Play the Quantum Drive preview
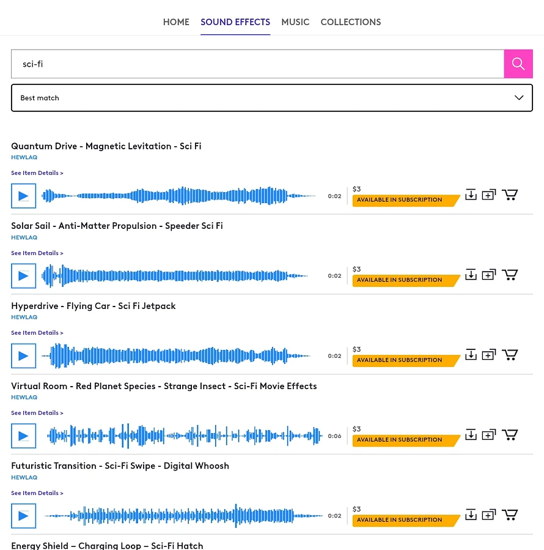The height and width of the screenshot is (550, 544). click(x=23, y=196)
